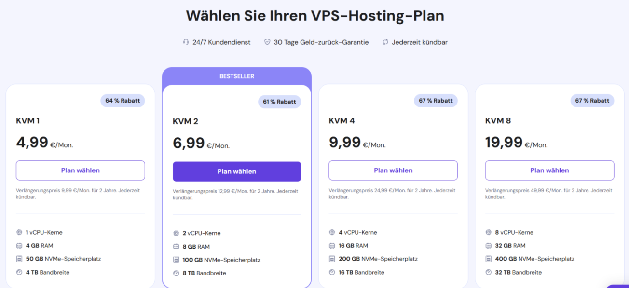Viewport: 629px width, 288px height.
Task: Click the BESTSELLER banner on KVM 2
Action: point(237,76)
